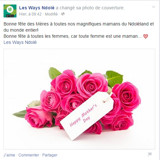This screenshot has width=160, height=160.
Task: Share the post via Partager
Action: tap(50, 155)
